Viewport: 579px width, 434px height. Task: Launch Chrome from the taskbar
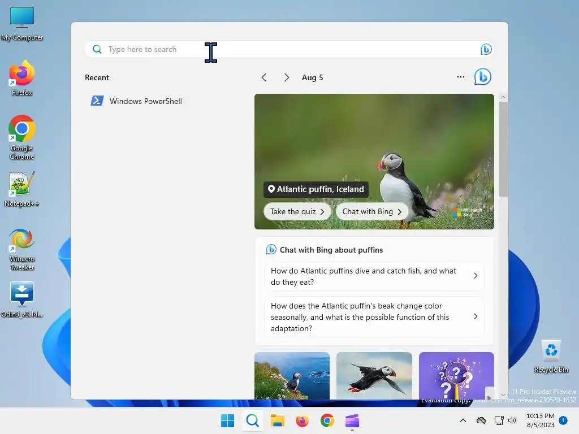[327, 420]
